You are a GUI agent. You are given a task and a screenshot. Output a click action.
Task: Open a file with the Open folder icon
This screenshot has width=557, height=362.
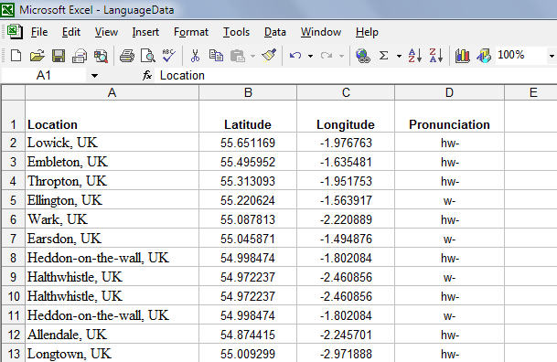(37, 56)
